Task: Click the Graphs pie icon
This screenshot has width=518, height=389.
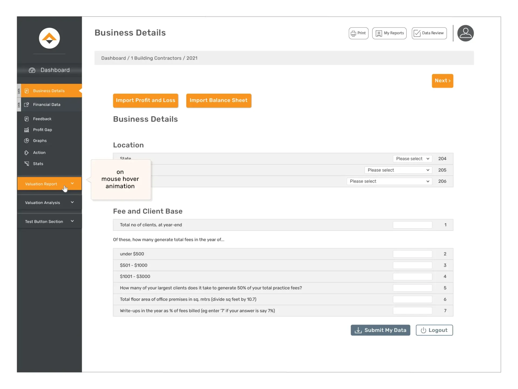Action: pos(26,141)
